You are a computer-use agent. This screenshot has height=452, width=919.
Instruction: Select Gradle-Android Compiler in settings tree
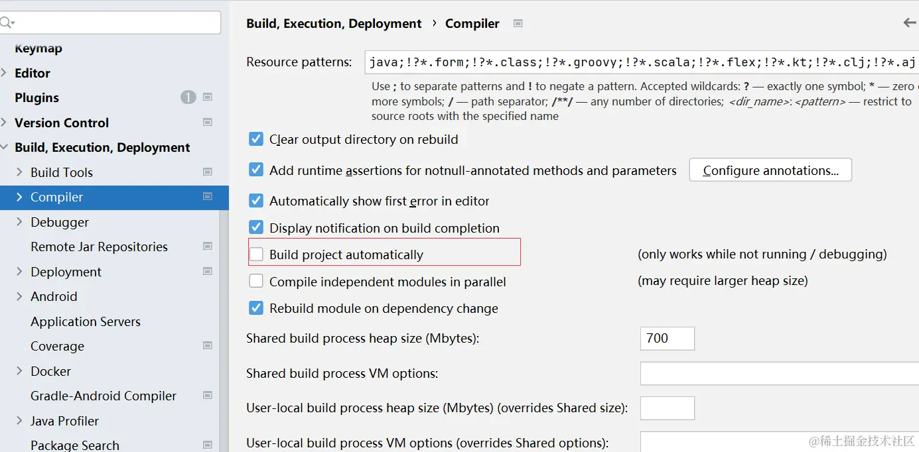click(104, 396)
